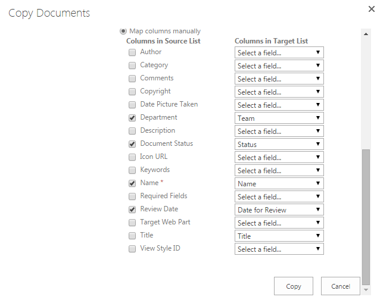Open the Date for Review dropdown

(279, 210)
